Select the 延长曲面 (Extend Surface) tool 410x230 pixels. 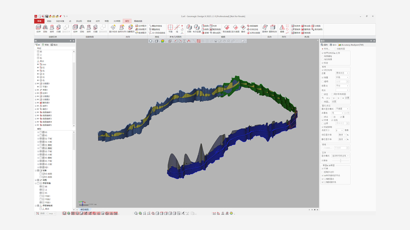click(x=235, y=29)
